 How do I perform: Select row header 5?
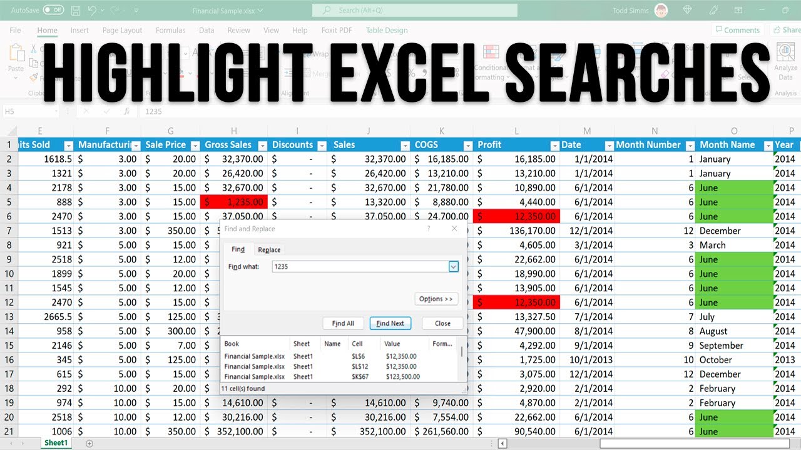pos(9,202)
